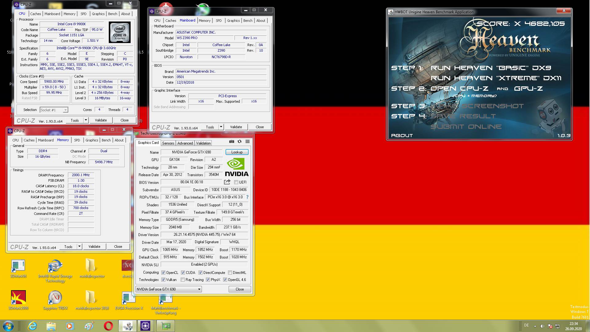Toggle the DirectCompute checkbox
This screenshot has width=590, height=332.
[200, 273]
